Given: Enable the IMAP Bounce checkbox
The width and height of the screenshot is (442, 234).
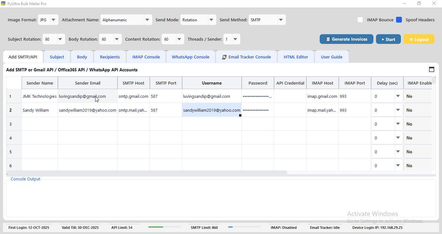Looking at the screenshot, I should tap(360, 20).
